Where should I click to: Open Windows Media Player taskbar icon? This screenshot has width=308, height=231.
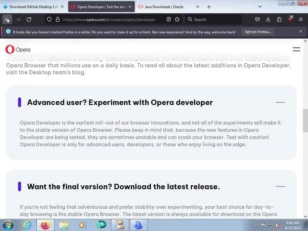pos(82,225)
